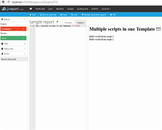Go to the Home icon
Viewport: 162px width, 130px height.
point(31,9)
